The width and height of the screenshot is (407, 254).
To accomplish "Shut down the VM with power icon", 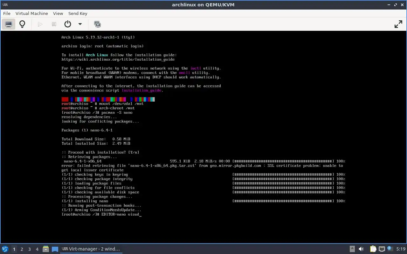I will [67, 24].
